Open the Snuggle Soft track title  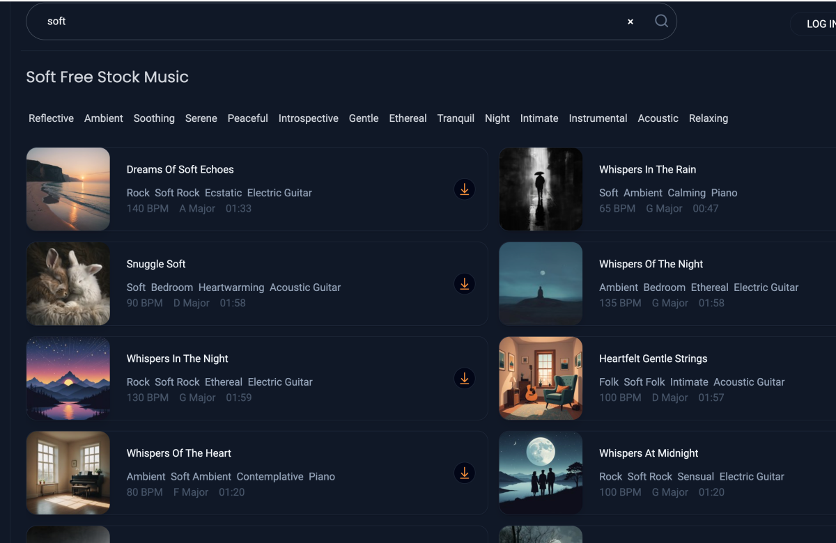pos(156,264)
